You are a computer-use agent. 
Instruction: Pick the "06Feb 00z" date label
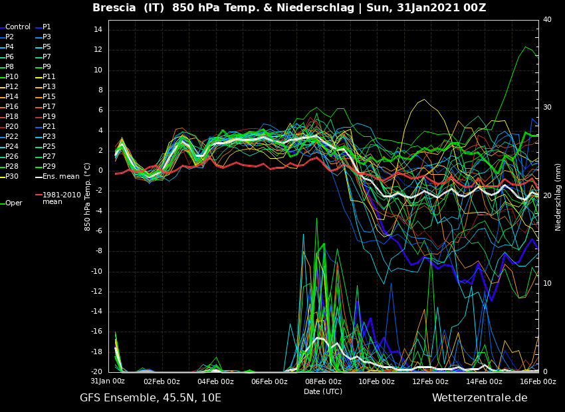(x=269, y=381)
